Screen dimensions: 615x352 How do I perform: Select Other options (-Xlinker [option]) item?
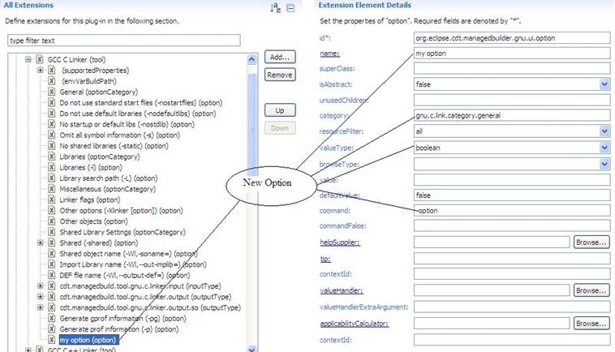point(121,211)
